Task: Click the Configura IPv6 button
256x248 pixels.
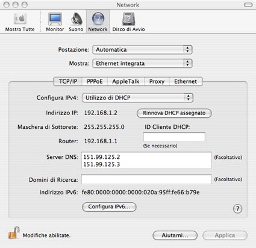Action: click(x=109, y=207)
